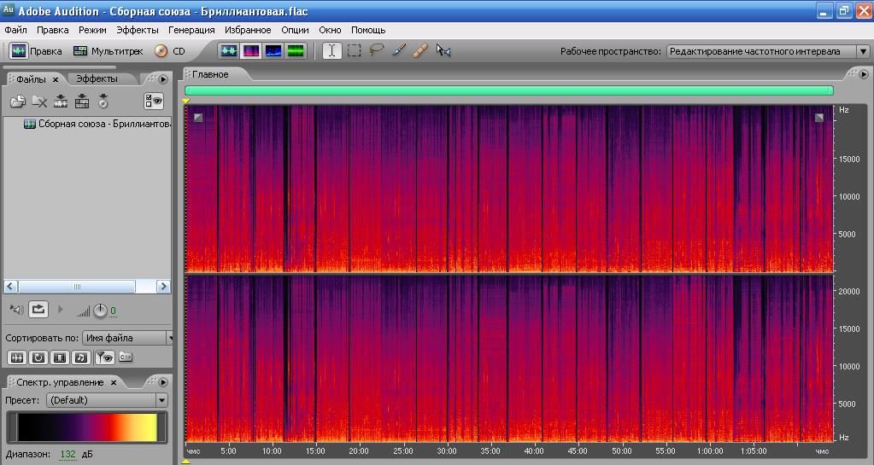Viewport: 874px width, 465px height.
Task: Toggle show audio files filter button
Action: coord(17,357)
